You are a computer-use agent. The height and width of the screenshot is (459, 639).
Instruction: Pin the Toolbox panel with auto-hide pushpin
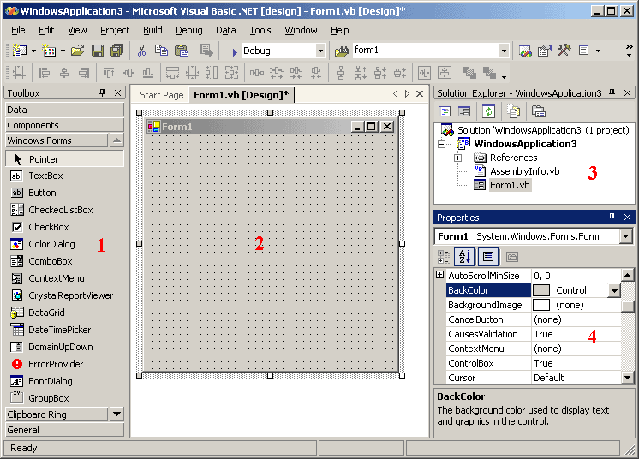102,92
